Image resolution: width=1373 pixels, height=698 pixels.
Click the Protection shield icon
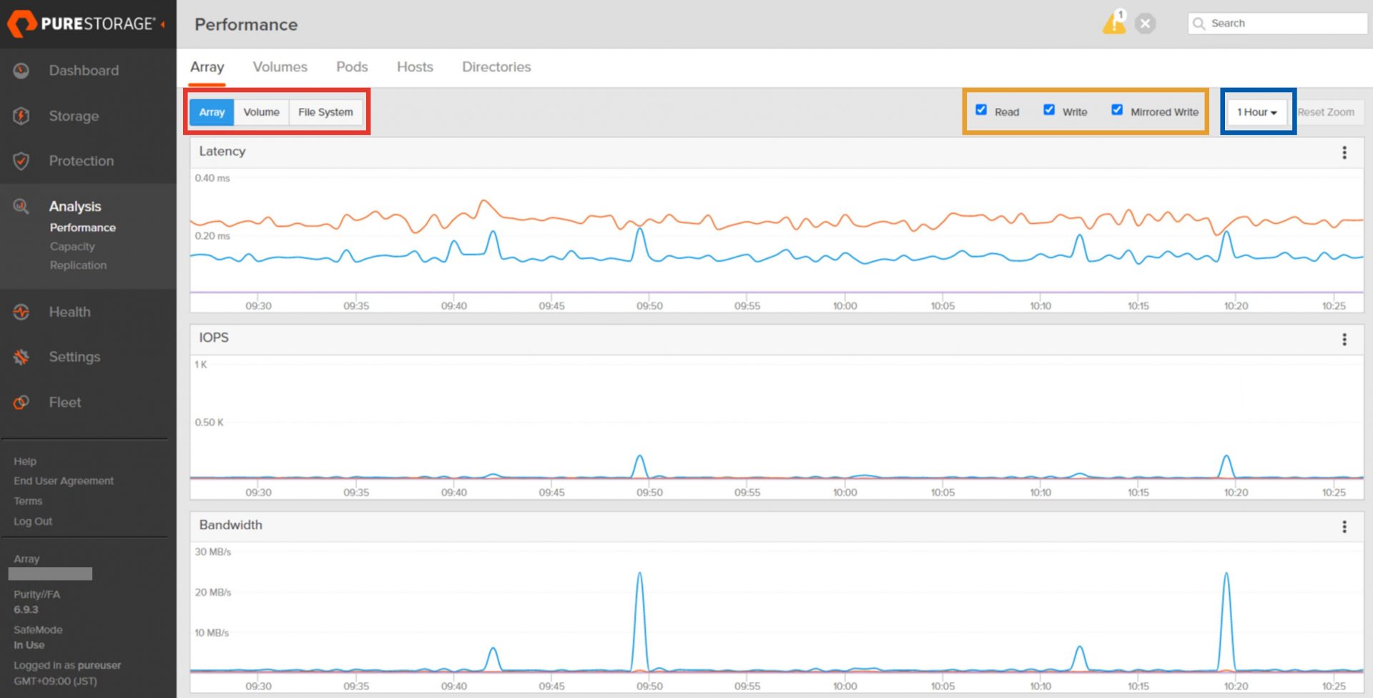coord(21,161)
